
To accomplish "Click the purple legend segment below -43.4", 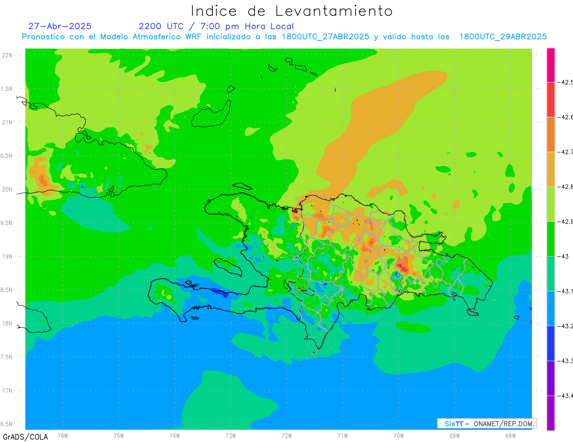I will 551,413.
